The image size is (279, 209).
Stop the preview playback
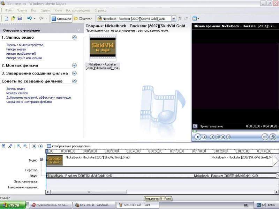tap(205, 137)
